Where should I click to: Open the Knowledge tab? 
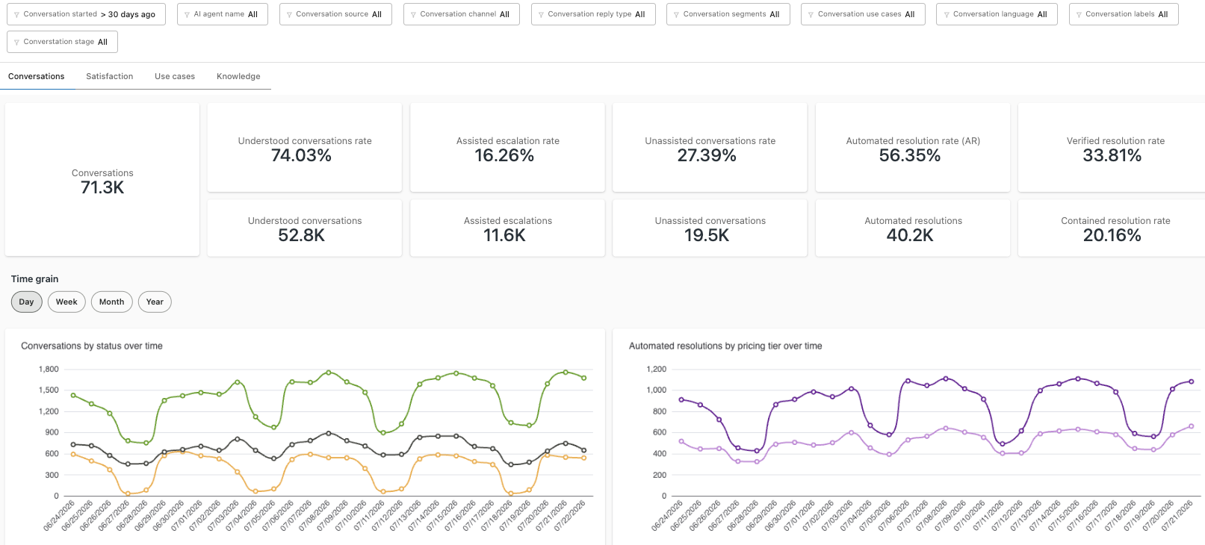pyautogui.click(x=238, y=76)
